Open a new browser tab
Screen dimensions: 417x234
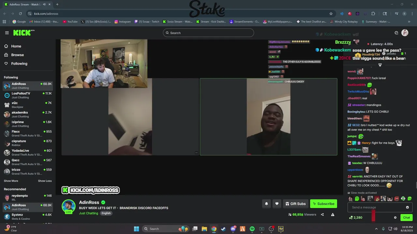[57, 5]
